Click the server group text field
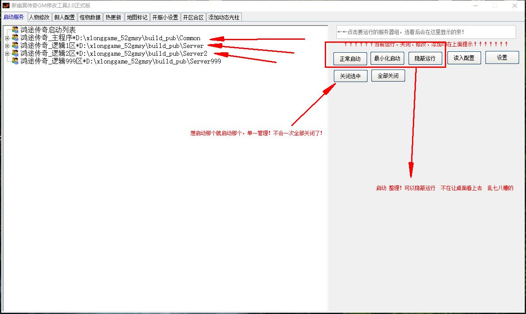The height and width of the screenshot is (314, 526). (426, 32)
